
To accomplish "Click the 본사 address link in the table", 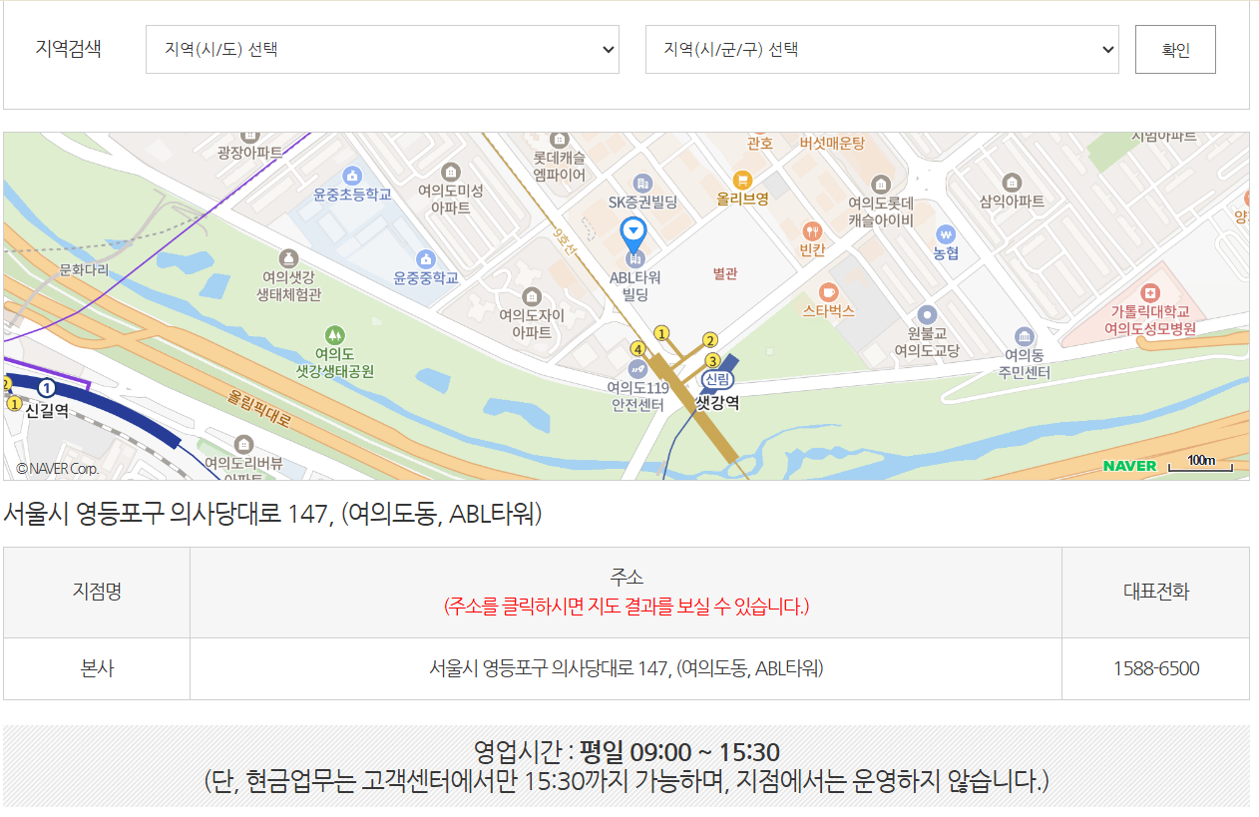I will (x=626, y=668).
